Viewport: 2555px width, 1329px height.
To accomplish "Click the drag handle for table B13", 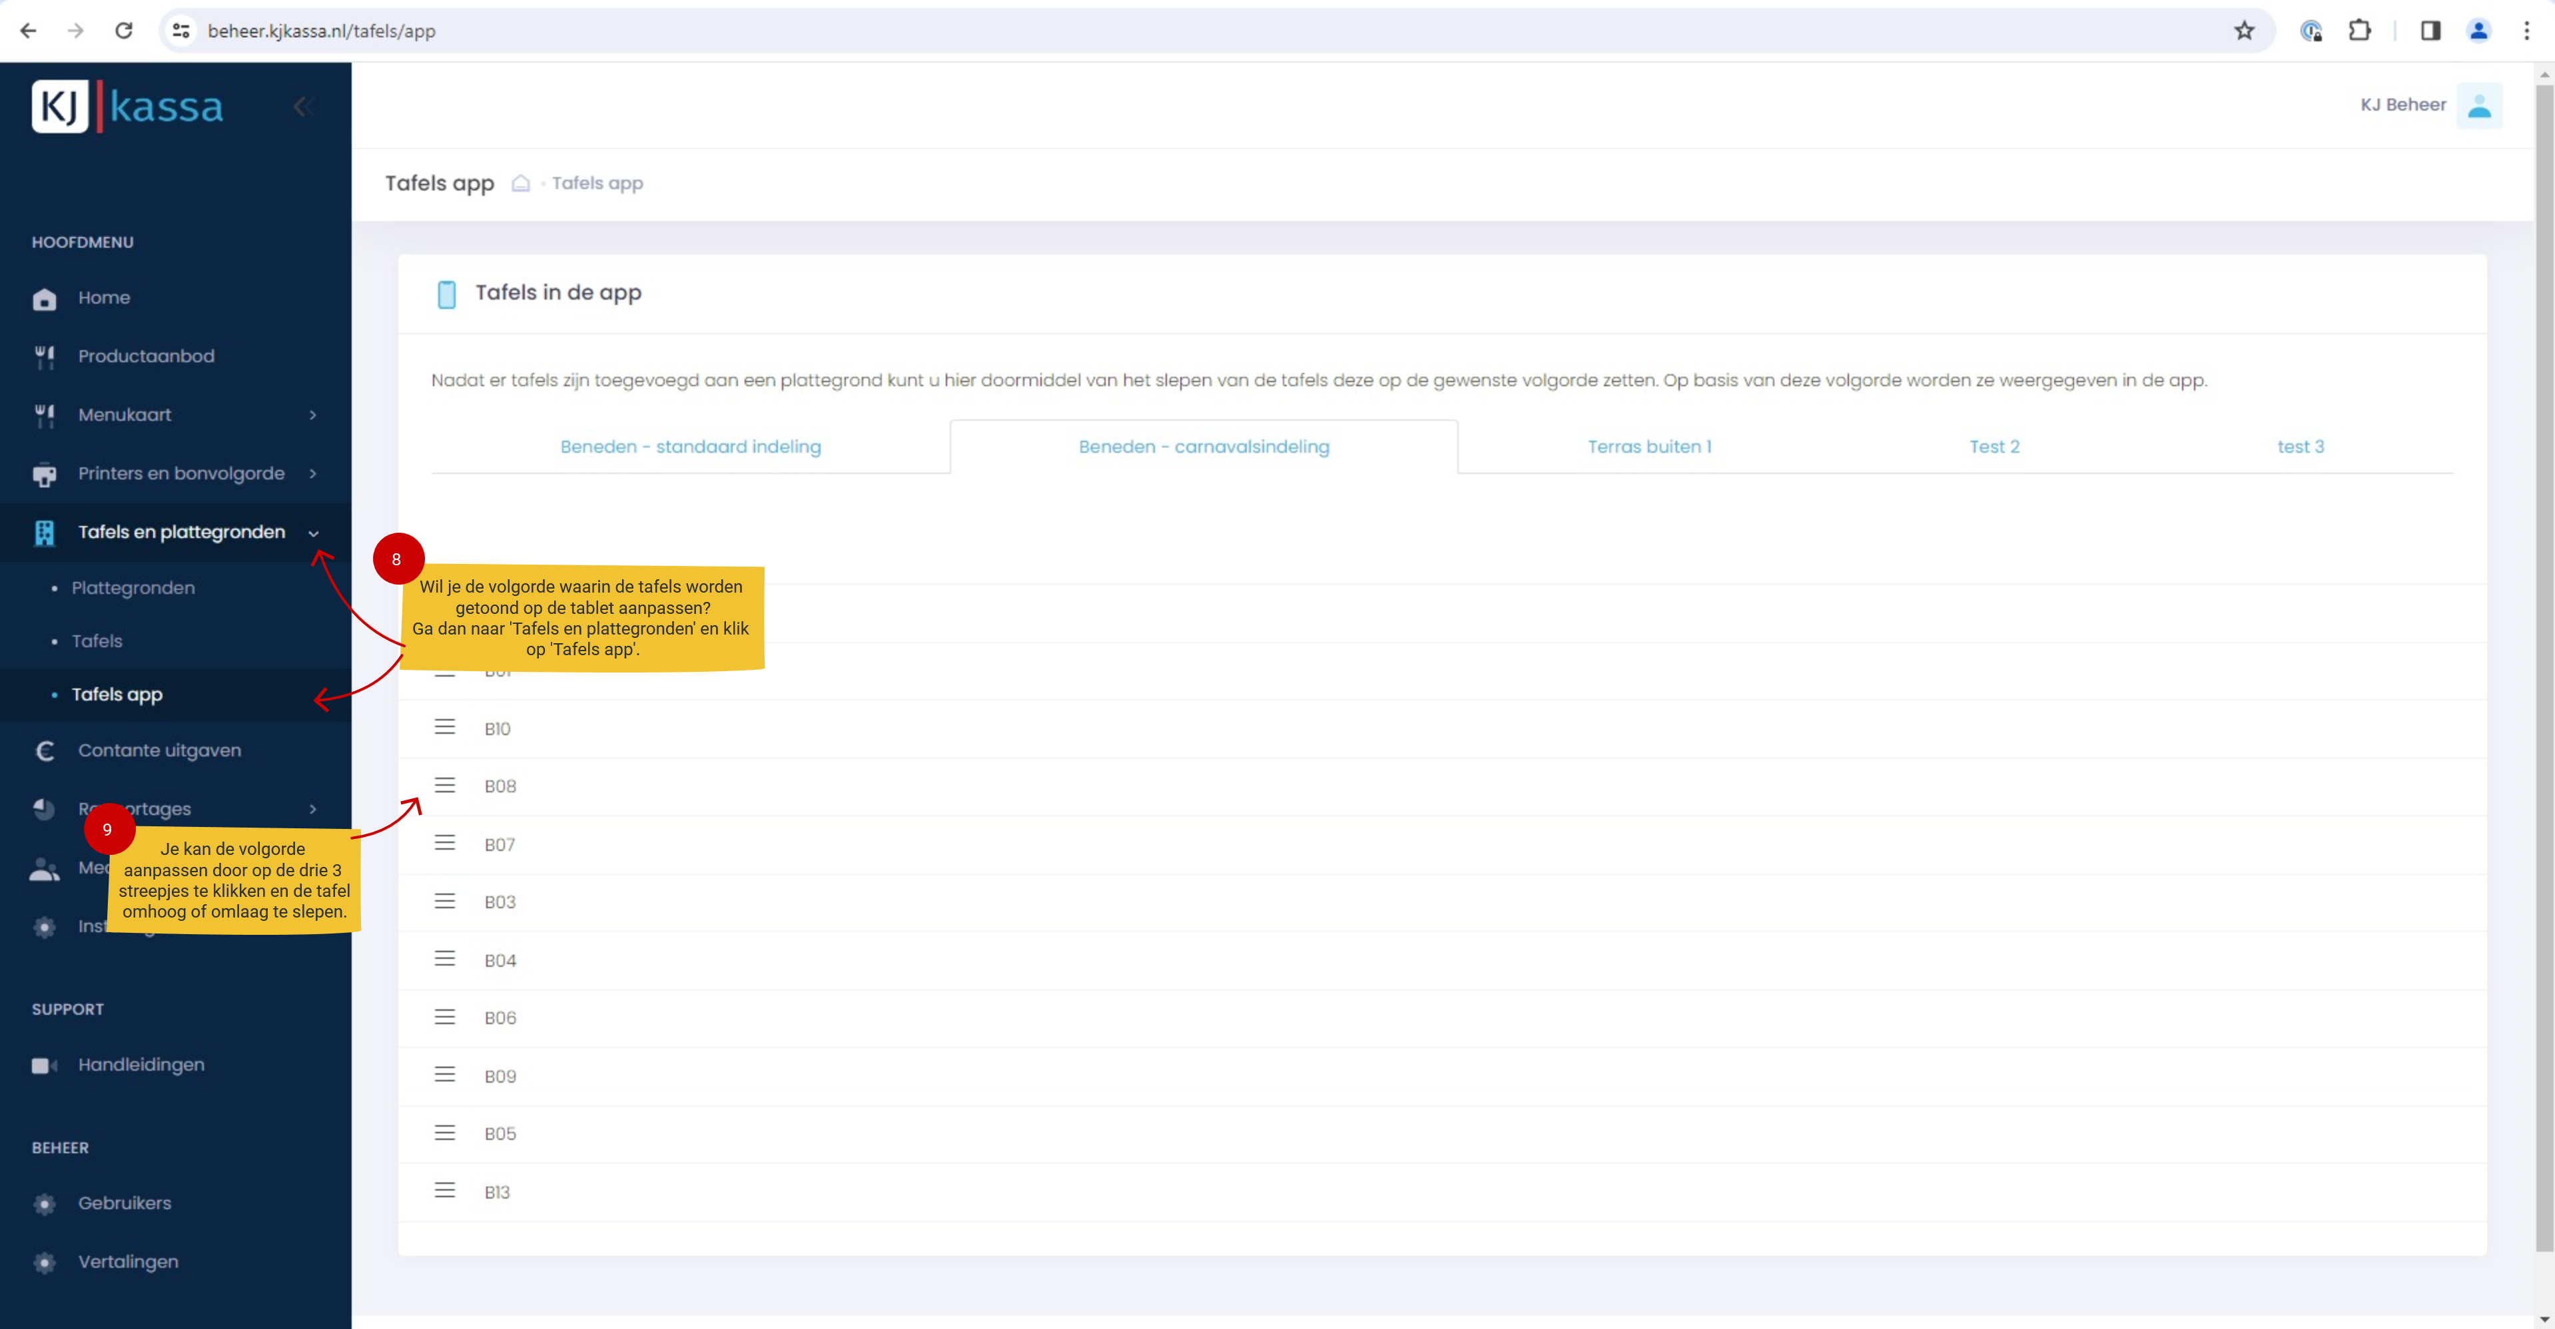I will click(444, 1190).
